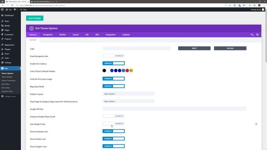
Task: Click help question mark for Use Google Fonts
Action: 256,124
